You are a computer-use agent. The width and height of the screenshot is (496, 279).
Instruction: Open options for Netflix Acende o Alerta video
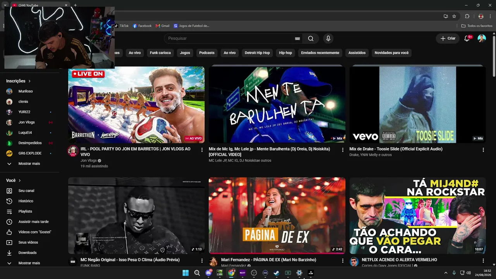(x=483, y=261)
